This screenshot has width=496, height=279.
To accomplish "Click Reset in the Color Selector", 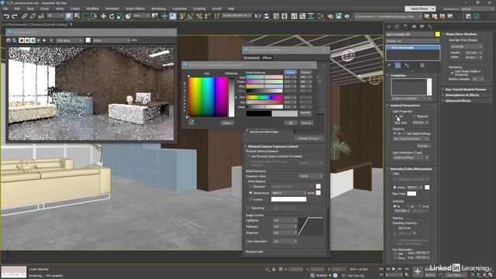I will [227, 122].
